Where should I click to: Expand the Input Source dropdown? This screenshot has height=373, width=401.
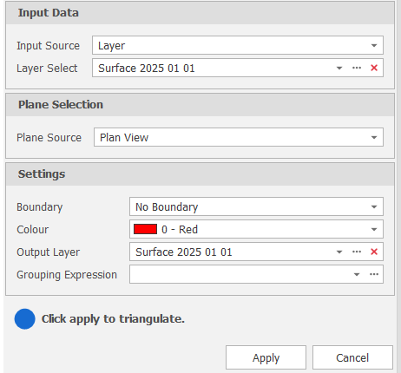pyautogui.click(x=374, y=45)
